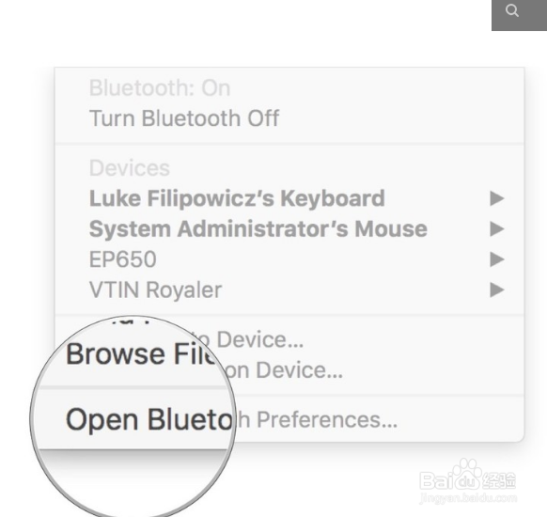Select Luke Filipowicz's Keyboard device name
Screen dimensions: 547x517
pos(237,198)
